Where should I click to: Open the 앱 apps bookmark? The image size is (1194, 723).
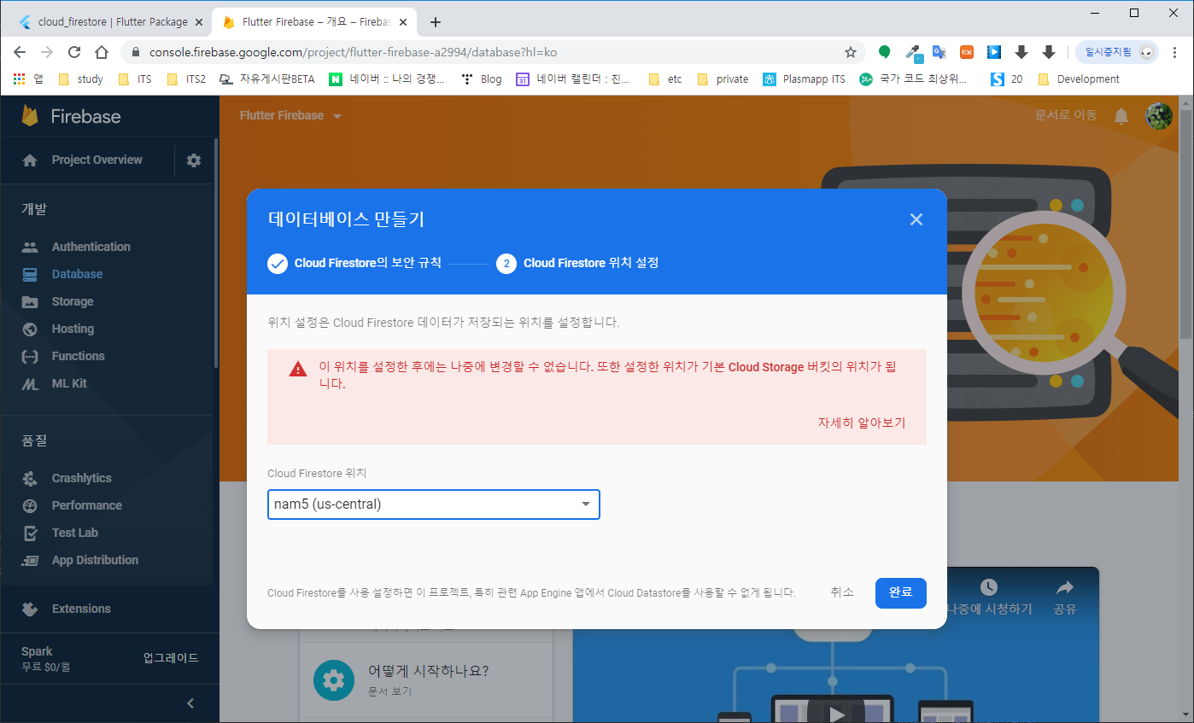(28, 79)
